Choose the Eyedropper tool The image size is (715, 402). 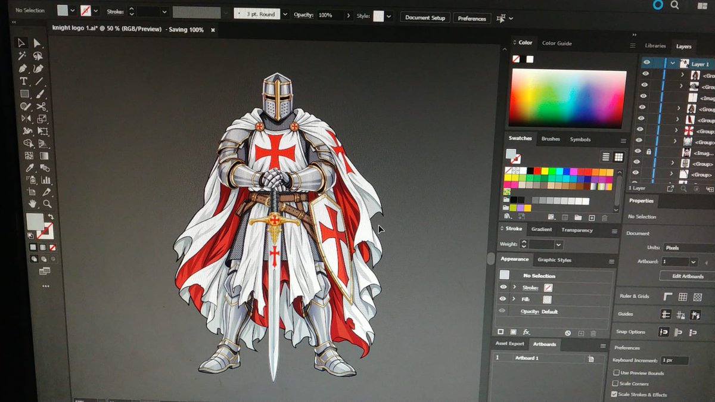[30, 168]
